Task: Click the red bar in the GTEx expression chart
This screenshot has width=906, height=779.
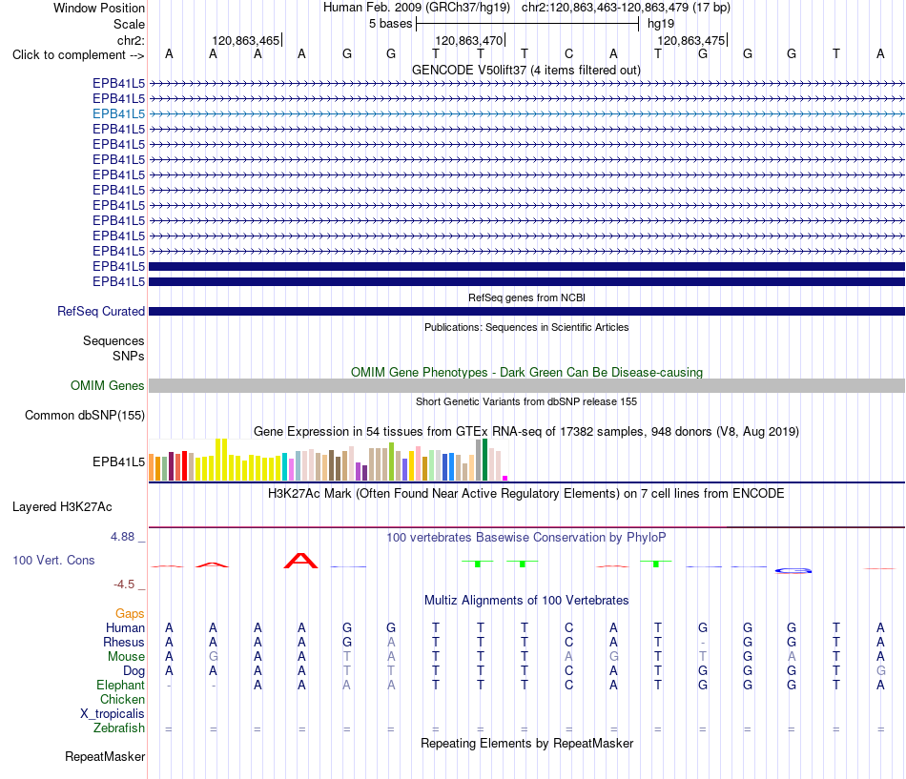Action: tap(184, 466)
